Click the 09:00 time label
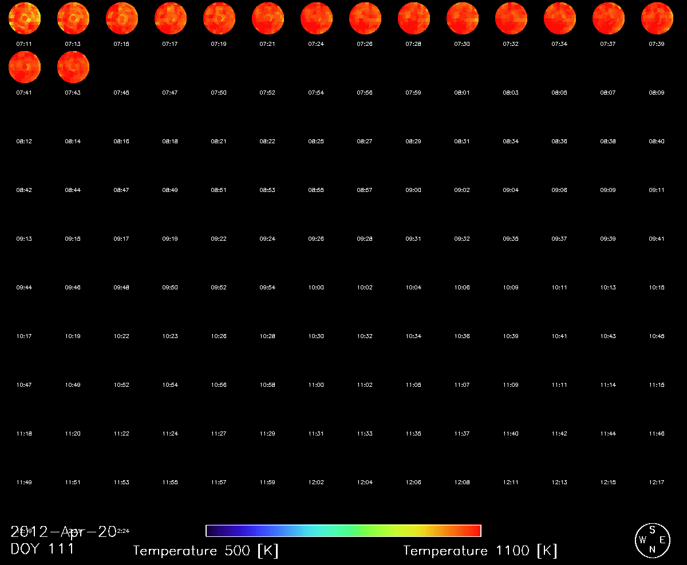Screen dimensions: 687x565 (413, 190)
